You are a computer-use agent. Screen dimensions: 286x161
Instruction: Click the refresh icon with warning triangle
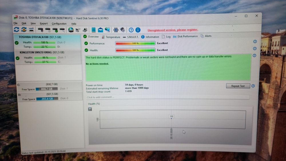point(24,29)
